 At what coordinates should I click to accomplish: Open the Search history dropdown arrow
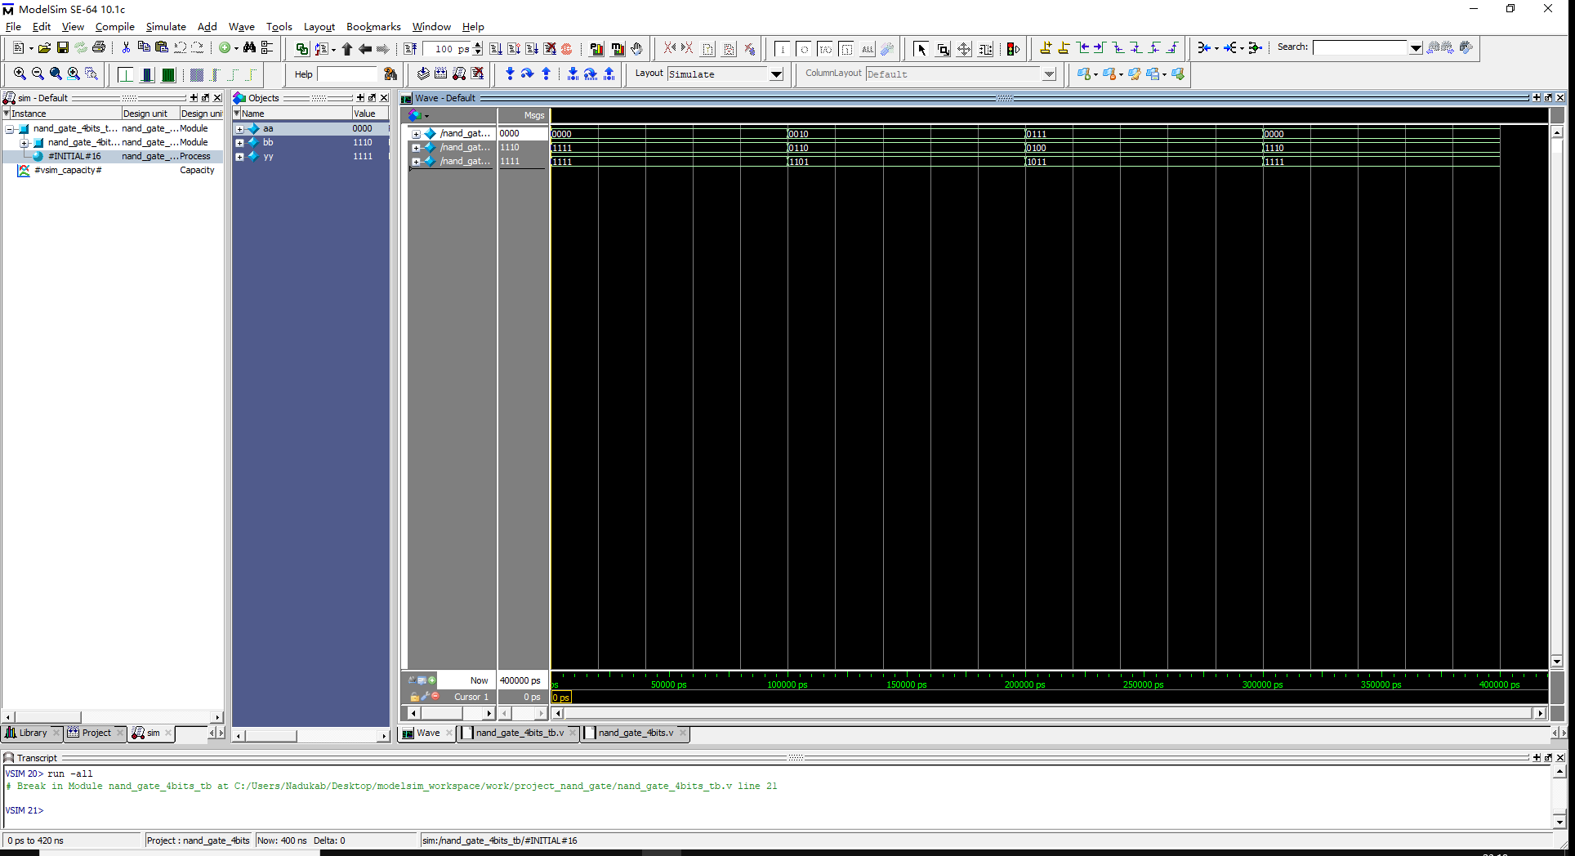[x=1416, y=47]
